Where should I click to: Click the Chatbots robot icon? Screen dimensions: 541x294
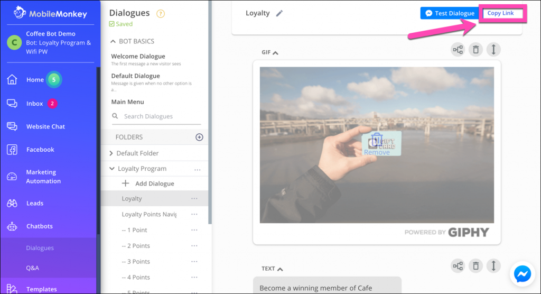(x=12, y=226)
